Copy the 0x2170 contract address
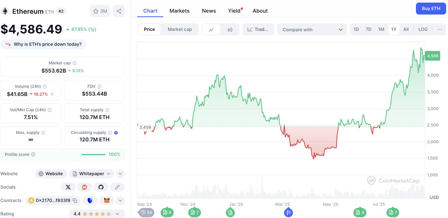The height and width of the screenshot is (218, 448). pyautogui.click(x=75, y=201)
